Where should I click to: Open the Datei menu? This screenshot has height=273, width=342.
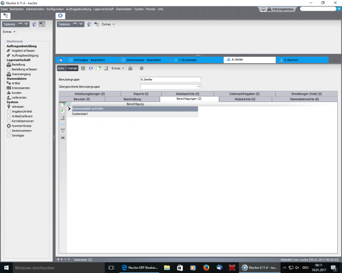coord(4,9)
